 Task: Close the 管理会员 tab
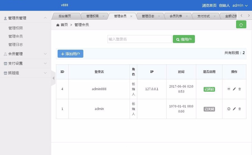coord(131,16)
